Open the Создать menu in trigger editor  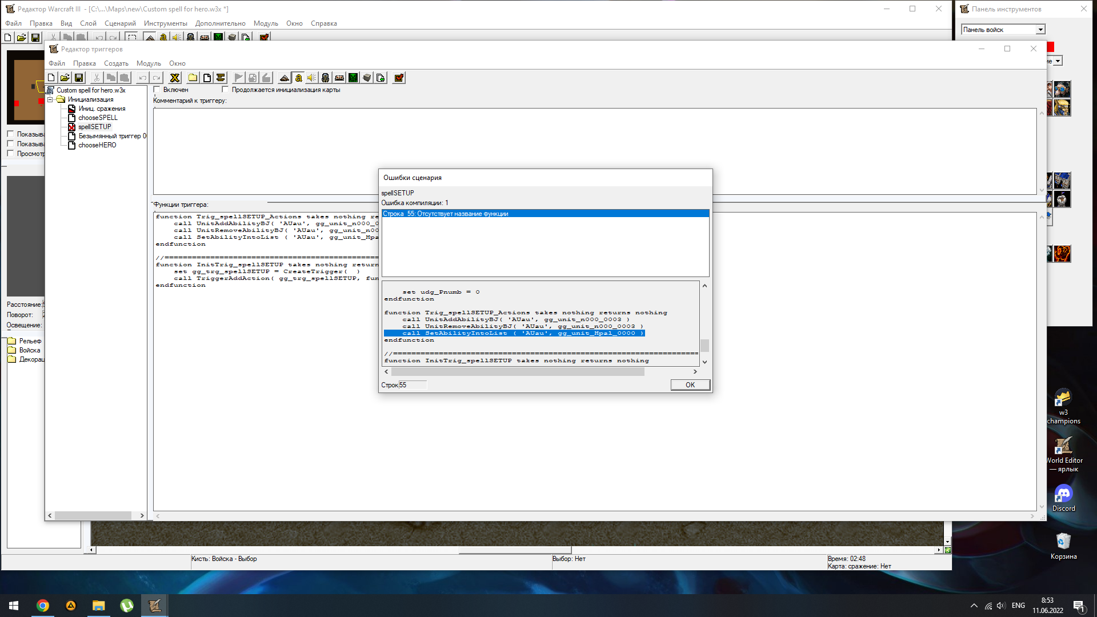point(116,63)
